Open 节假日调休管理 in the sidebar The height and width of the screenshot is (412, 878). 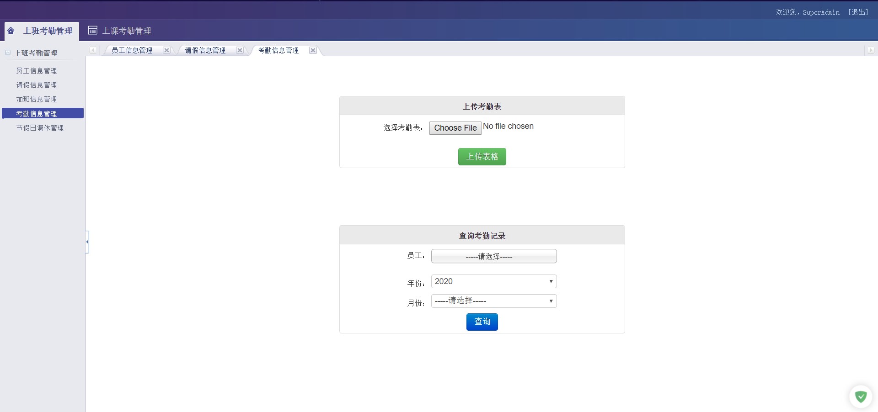(40, 128)
